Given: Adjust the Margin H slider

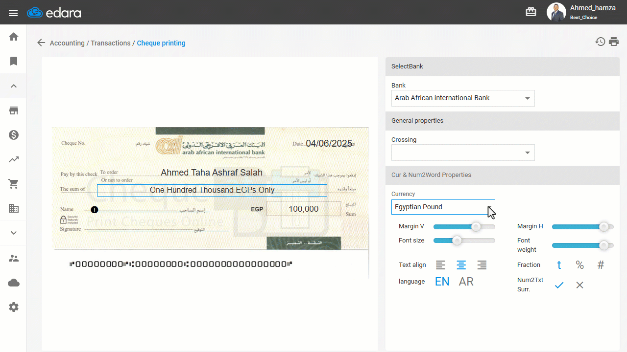Looking at the screenshot, I should click(x=583, y=227).
